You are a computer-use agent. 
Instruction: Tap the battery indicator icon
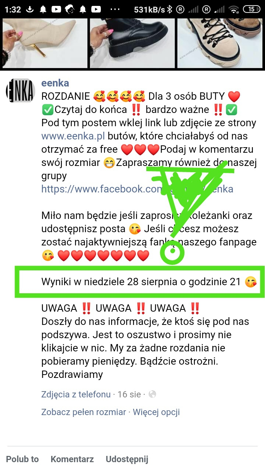pyautogui.click(x=251, y=9)
